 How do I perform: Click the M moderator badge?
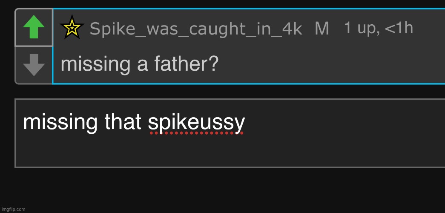322,29
